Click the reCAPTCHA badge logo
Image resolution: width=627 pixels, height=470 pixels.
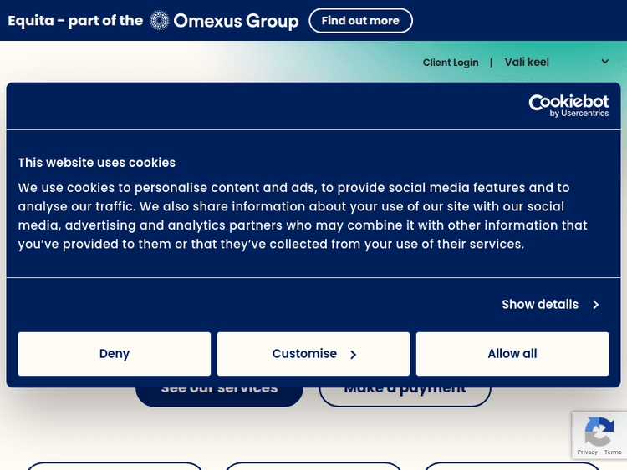599,432
